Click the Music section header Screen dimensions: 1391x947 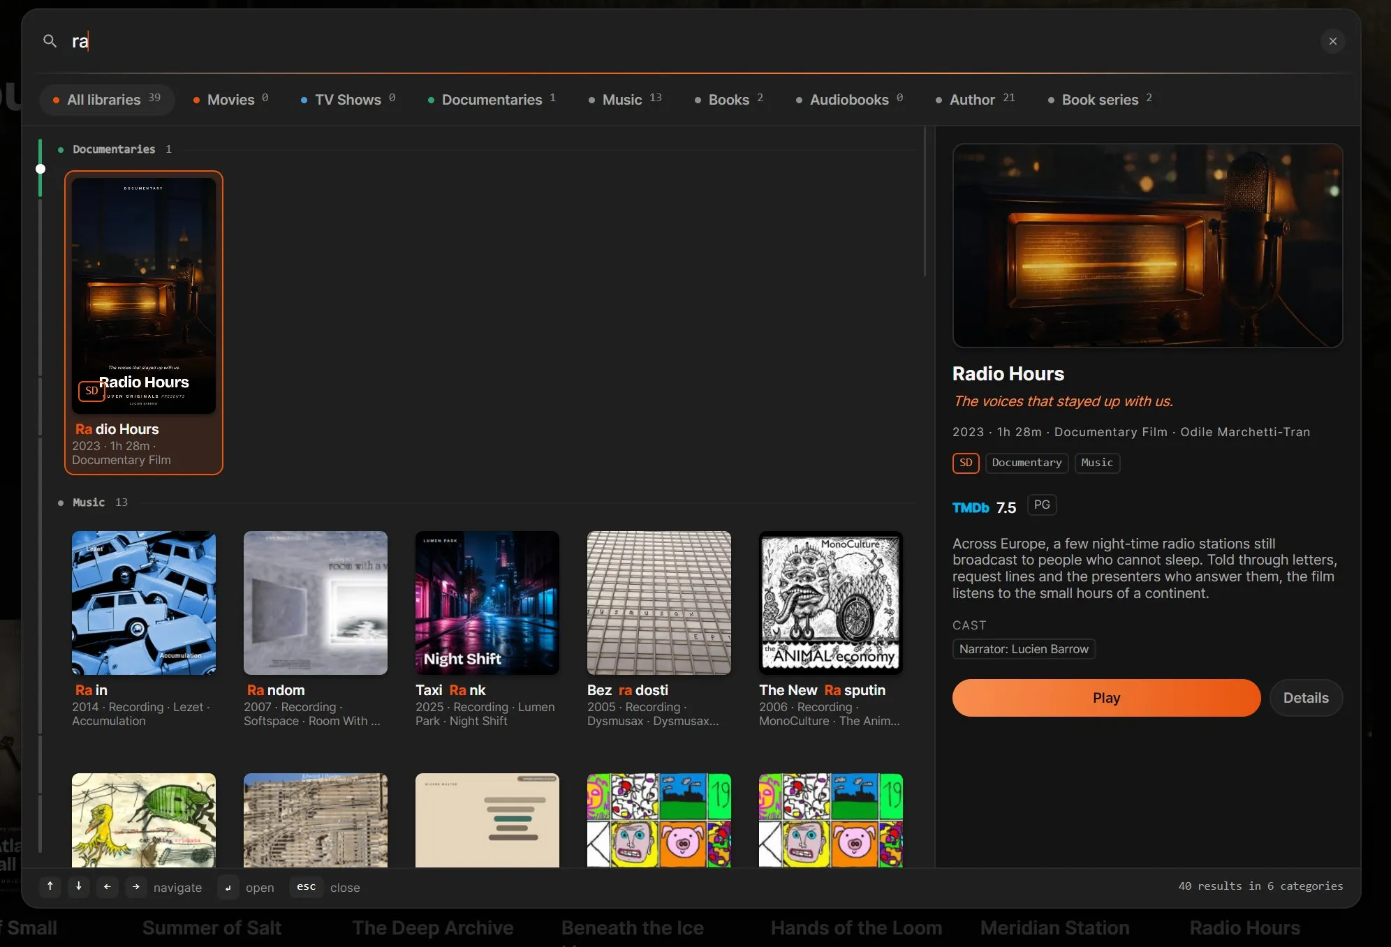click(x=89, y=502)
